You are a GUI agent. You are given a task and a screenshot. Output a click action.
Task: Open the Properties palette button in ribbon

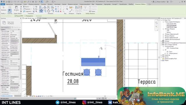(10, 11)
